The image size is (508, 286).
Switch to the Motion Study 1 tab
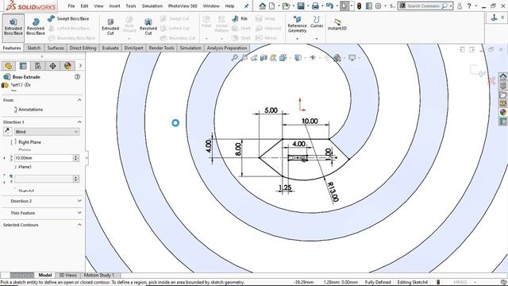(x=98, y=275)
